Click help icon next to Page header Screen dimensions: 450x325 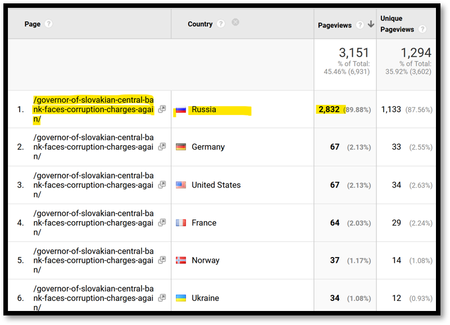49,24
